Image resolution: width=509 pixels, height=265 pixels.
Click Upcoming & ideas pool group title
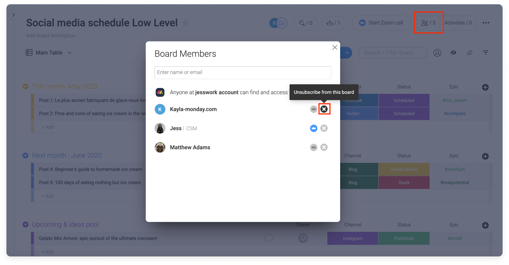65,224
